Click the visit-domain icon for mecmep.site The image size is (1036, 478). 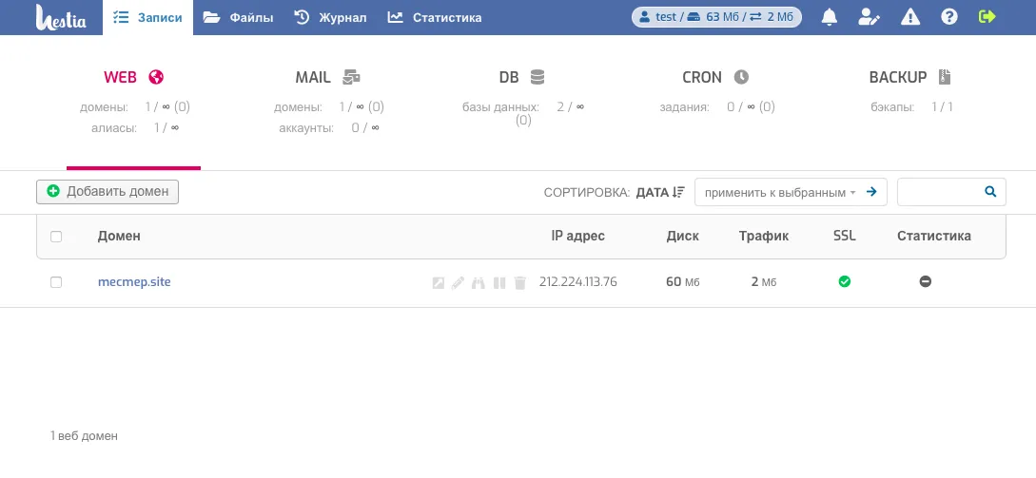point(438,282)
